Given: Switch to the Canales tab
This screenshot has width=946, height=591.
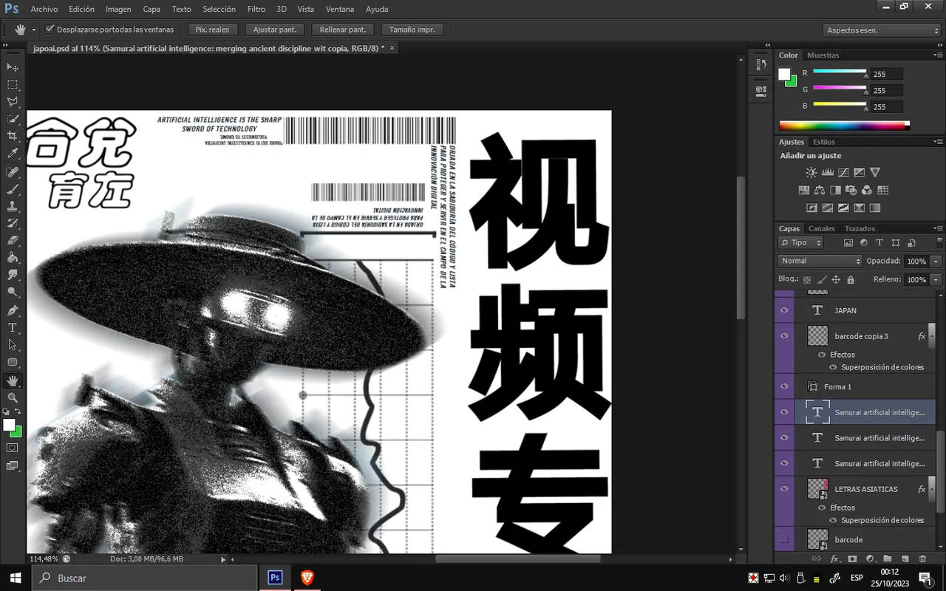Looking at the screenshot, I should (821, 228).
